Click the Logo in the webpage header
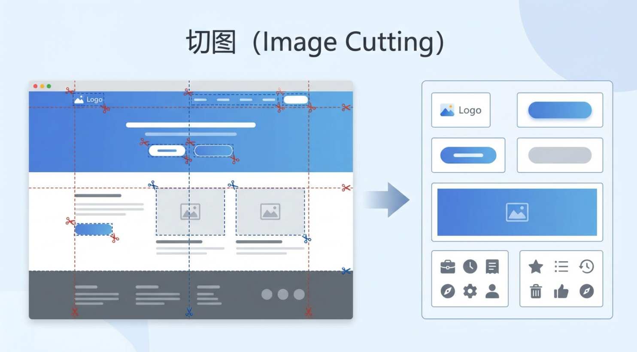637x352 pixels. pos(89,100)
